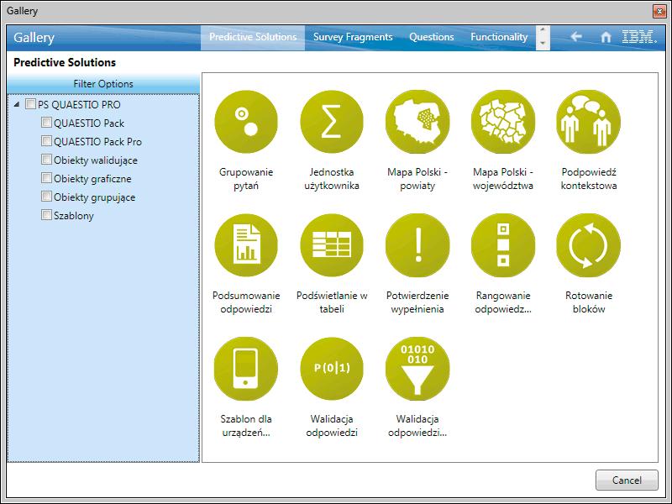Viewport: 672px width, 504px height.
Task: Close the Gallery window
Action: 659,11
